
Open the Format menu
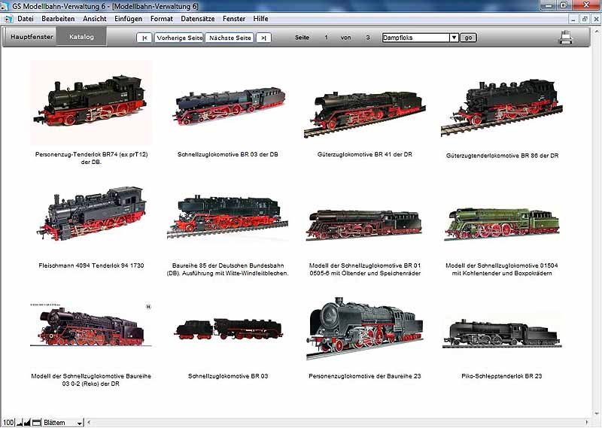(x=161, y=18)
